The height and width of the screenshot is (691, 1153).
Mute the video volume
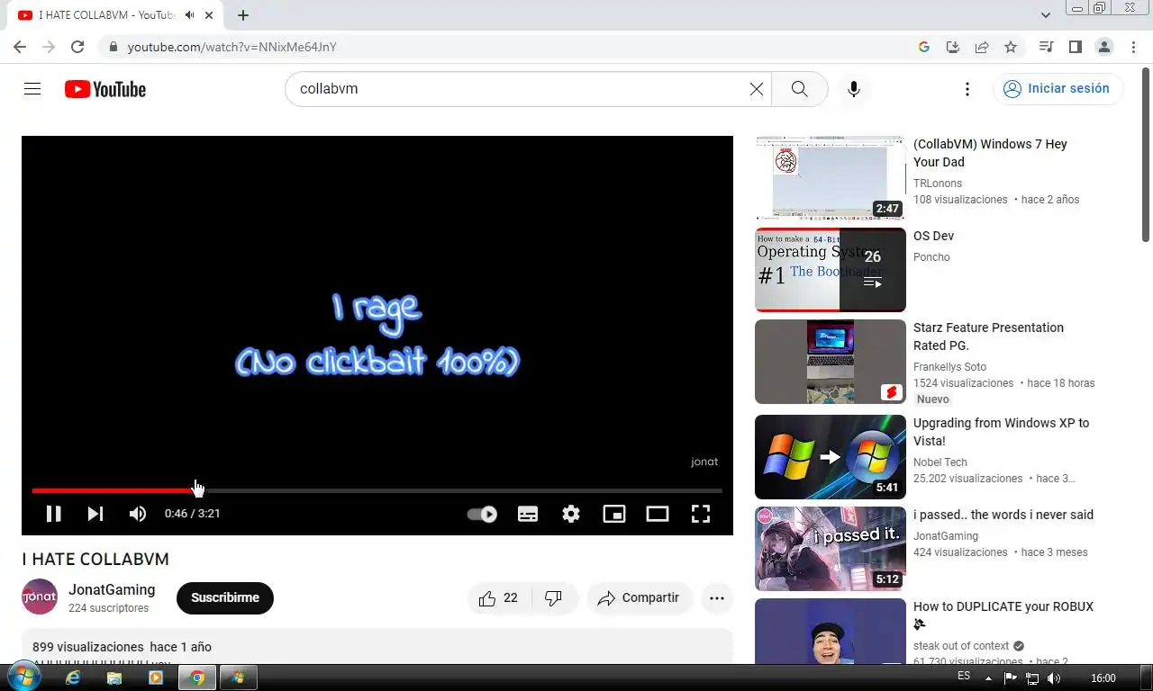138,514
